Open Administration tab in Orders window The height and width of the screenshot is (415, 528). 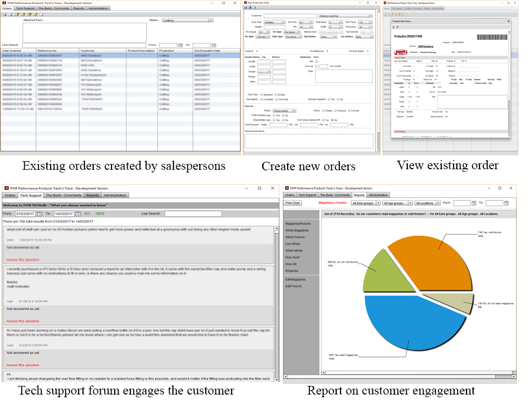point(98,8)
